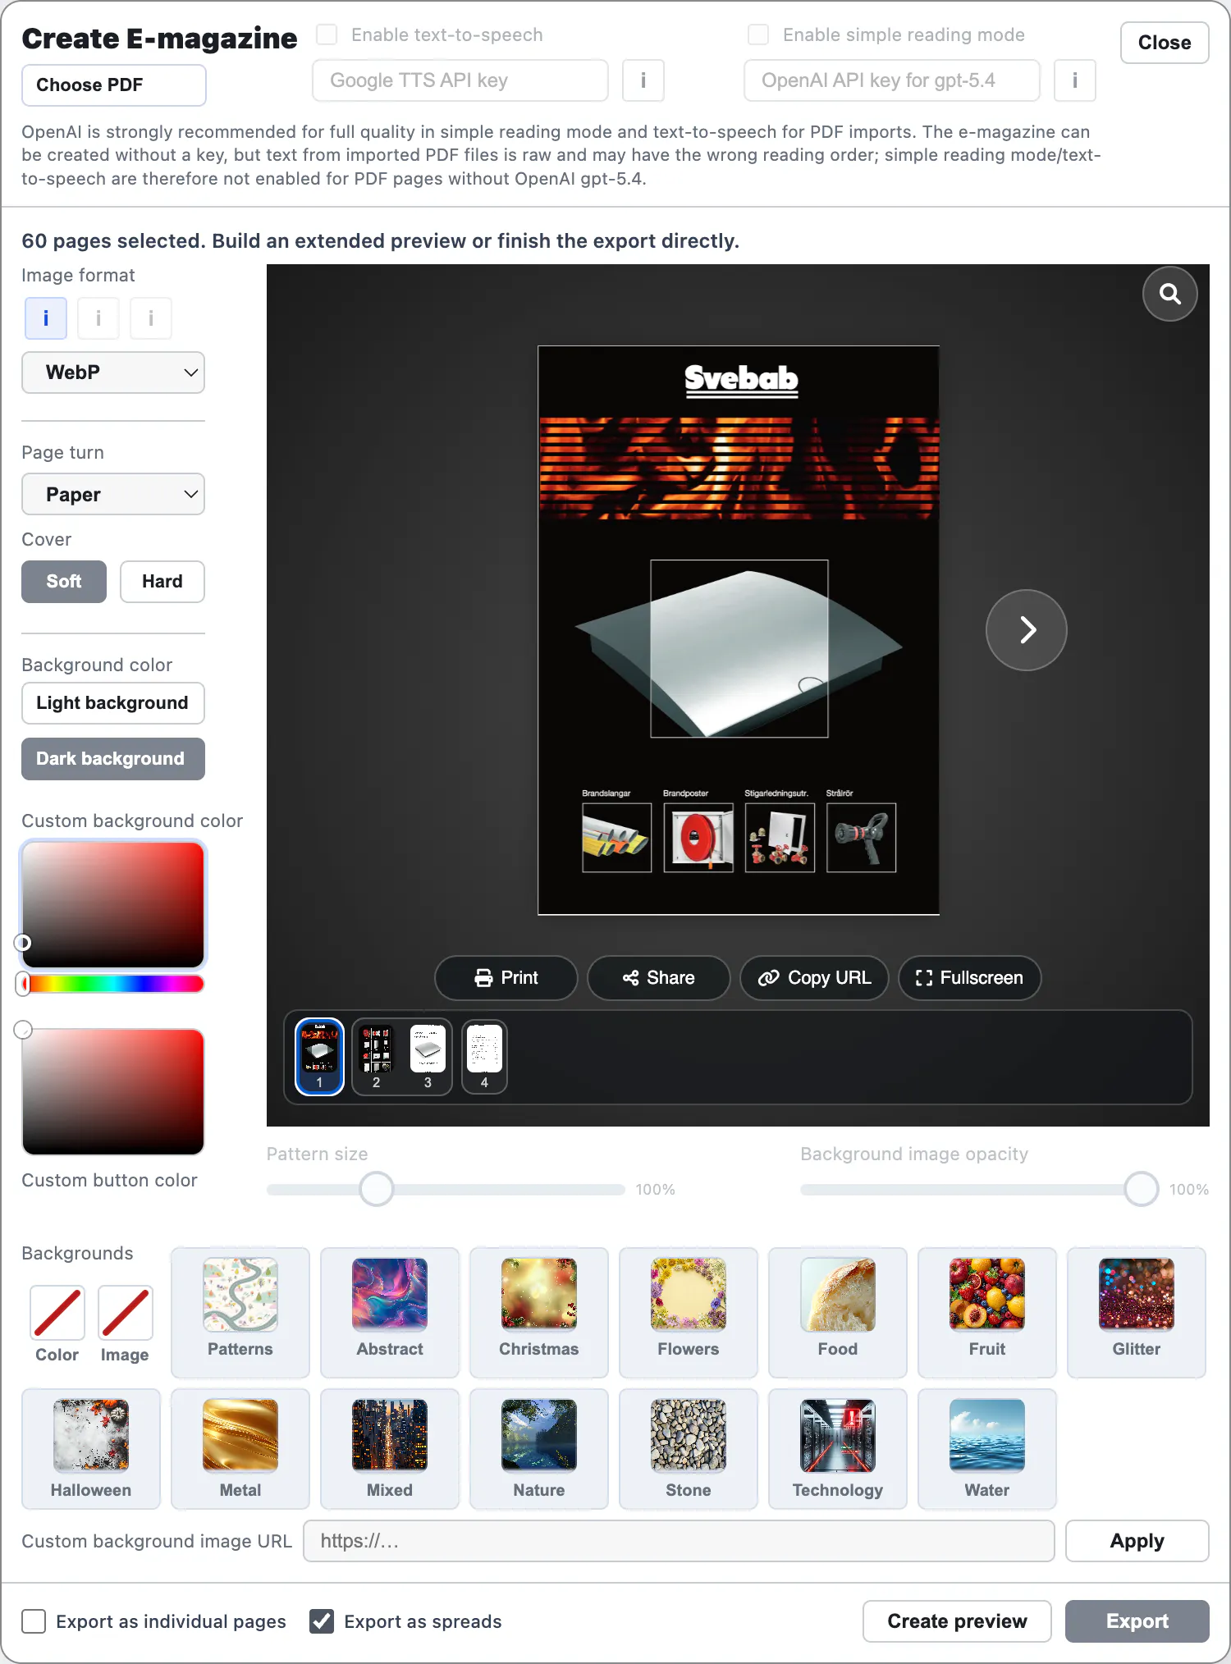
Task: Select the second image format info button
Action: (x=98, y=318)
